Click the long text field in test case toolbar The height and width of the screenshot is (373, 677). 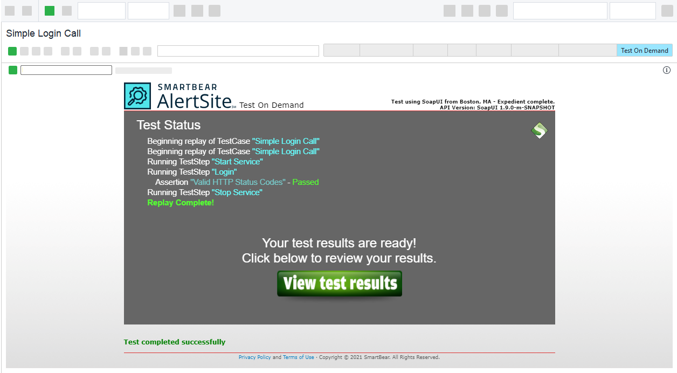(x=238, y=51)
